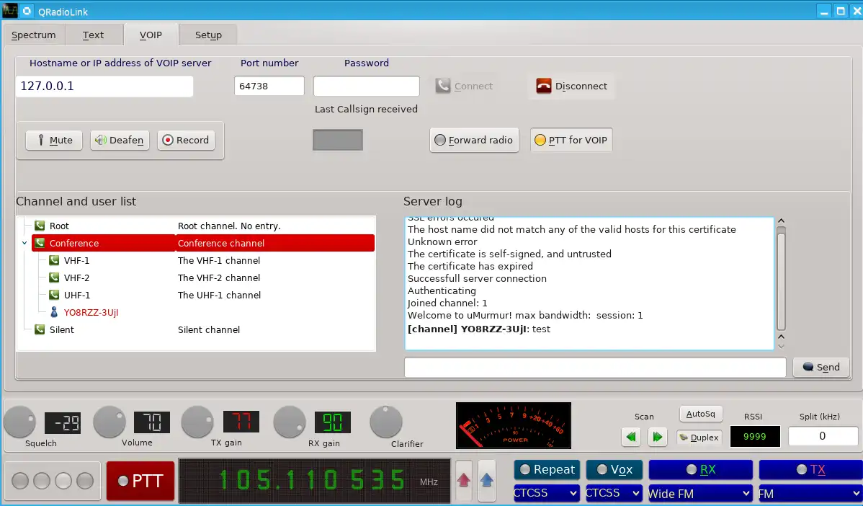Open the Wide FM mode dropdown

[699, 493]
